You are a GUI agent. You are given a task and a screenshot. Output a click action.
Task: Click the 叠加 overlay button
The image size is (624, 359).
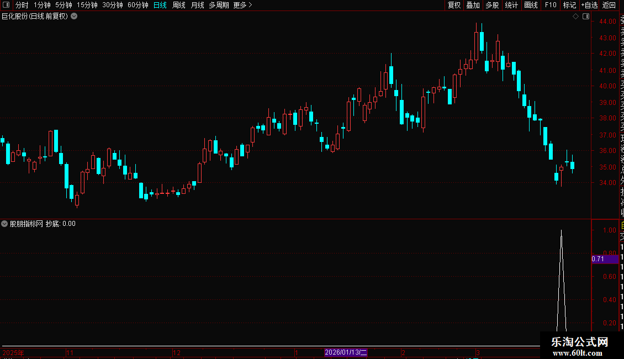(473, 5)
